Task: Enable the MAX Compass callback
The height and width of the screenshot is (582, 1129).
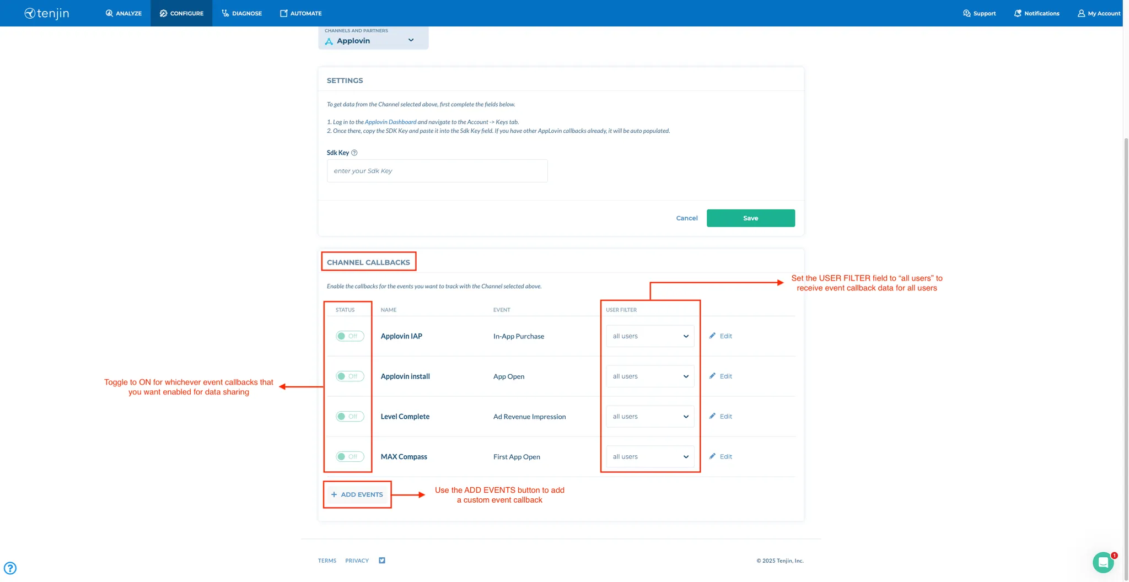Action: 350,457
